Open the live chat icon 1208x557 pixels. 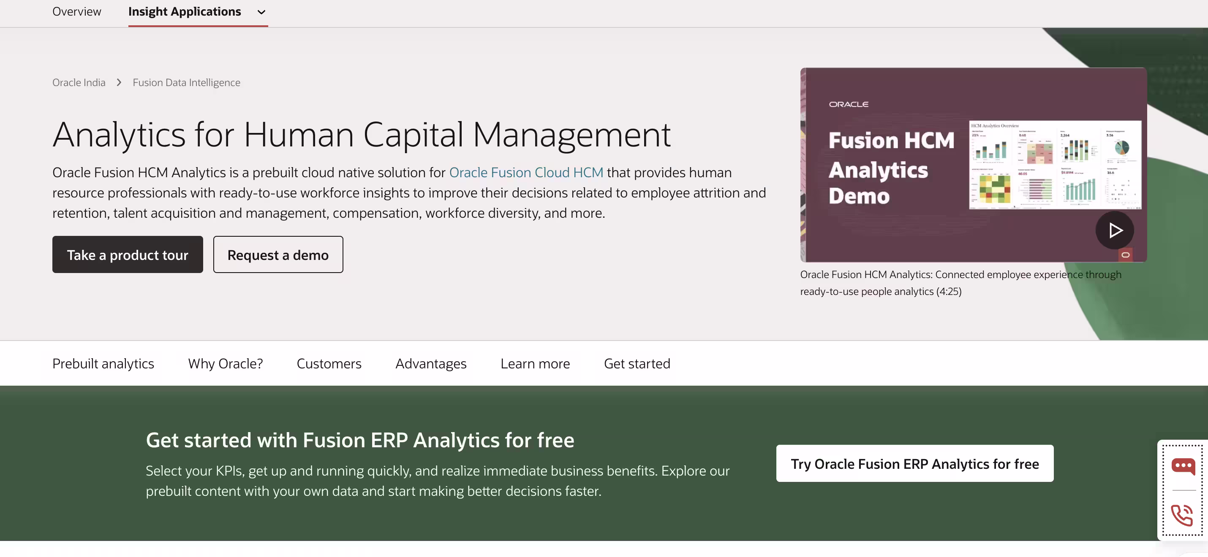click(x=1183, y=467)
